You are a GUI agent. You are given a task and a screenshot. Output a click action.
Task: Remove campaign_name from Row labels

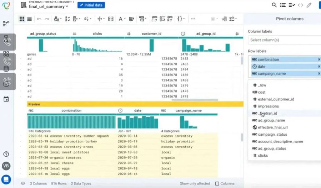coord(319,73)
